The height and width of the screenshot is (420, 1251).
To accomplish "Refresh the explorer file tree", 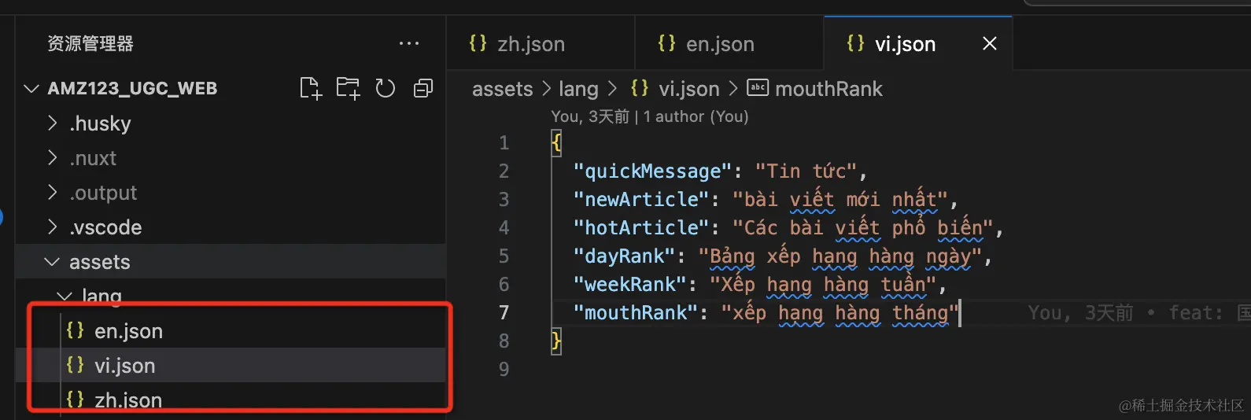I will [386, 88].
